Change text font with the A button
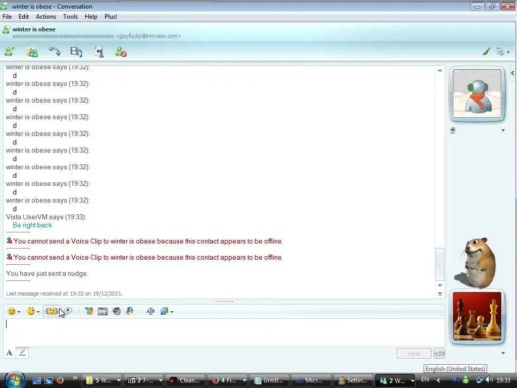 pyautogui.click(x=9, y=353)
